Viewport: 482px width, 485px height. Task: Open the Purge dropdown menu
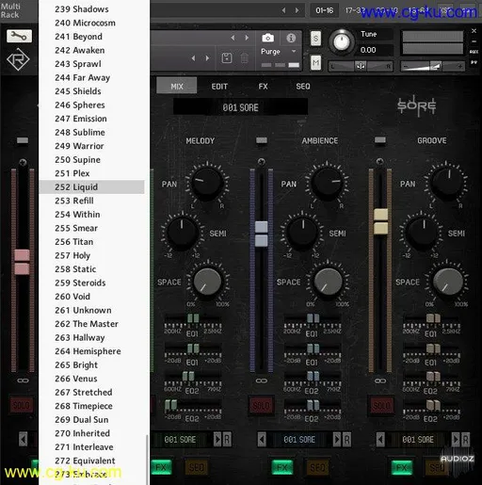279,52
